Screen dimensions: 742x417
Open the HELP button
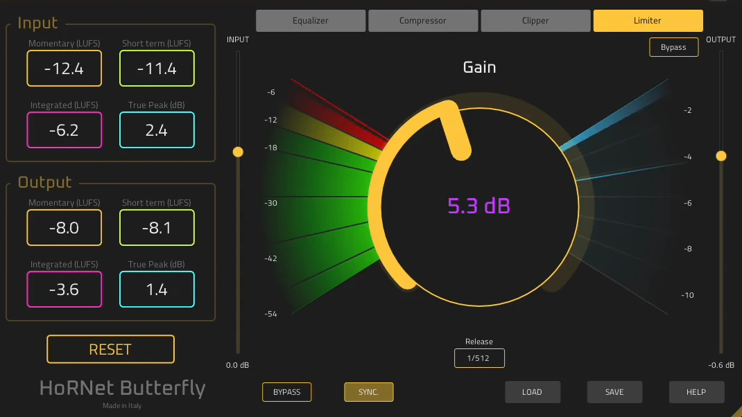coord(696,392)
